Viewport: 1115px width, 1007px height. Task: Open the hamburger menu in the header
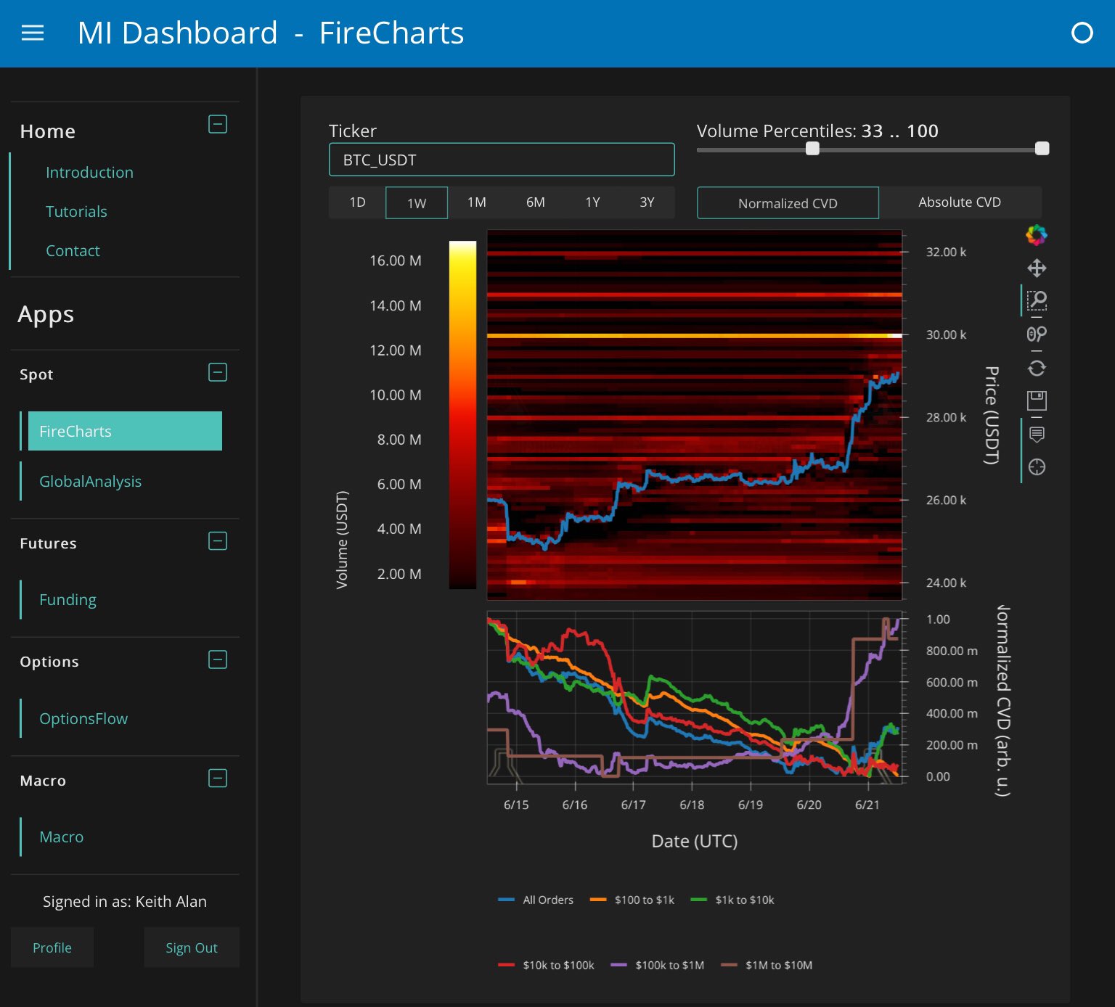pos(33,33)
